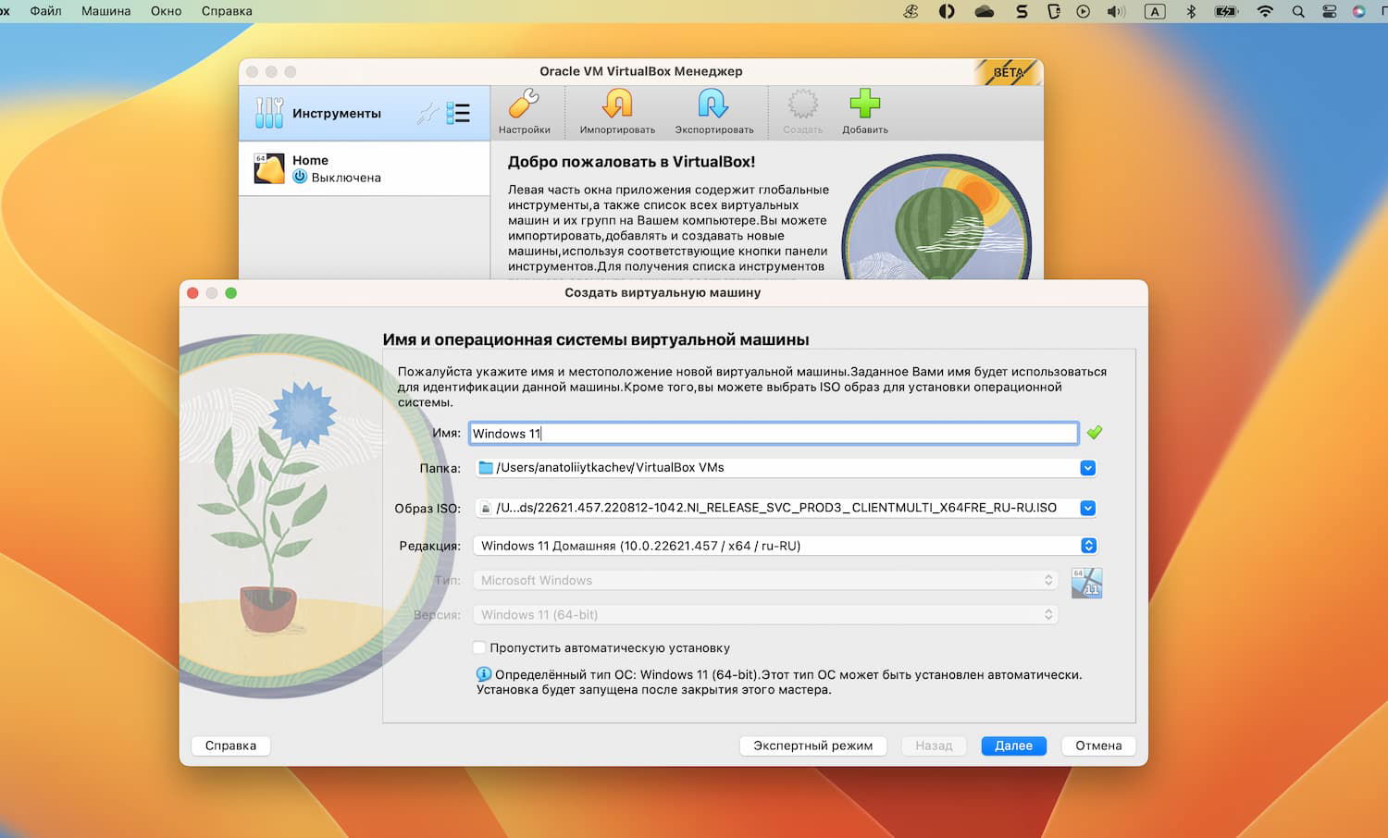Select the Home virtual machine icon

[269, 168]
